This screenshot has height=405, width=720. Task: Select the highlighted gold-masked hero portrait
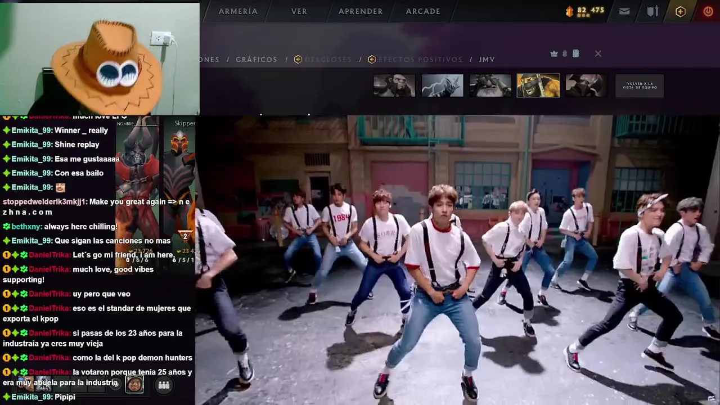538,85
